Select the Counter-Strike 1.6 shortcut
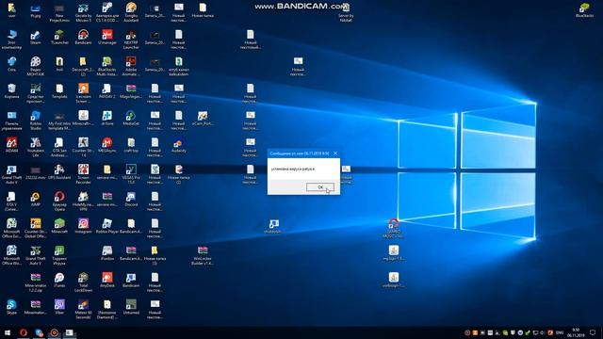Image resolution: width=603 pixels, height=339 pixels. pyautogui.click(x=83, y=148)
